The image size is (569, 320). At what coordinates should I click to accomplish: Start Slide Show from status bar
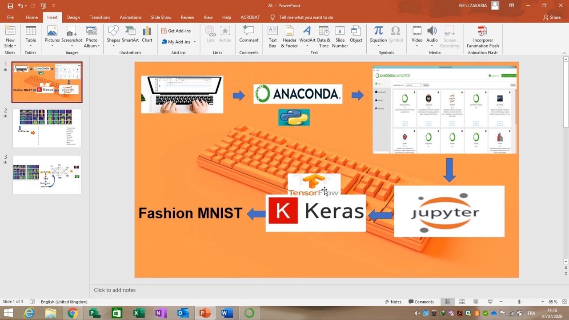490,302
